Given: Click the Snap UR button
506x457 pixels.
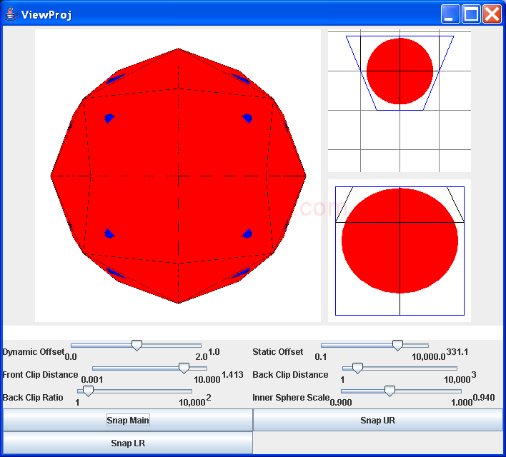Looking at the screenshot, I should coord(377,420).
